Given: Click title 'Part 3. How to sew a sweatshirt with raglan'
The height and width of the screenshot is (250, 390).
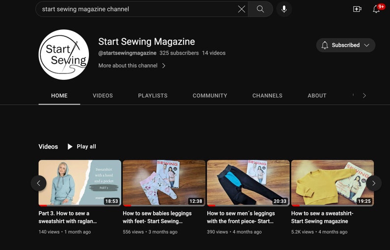Looking at the screenshot, I should 68,217.
